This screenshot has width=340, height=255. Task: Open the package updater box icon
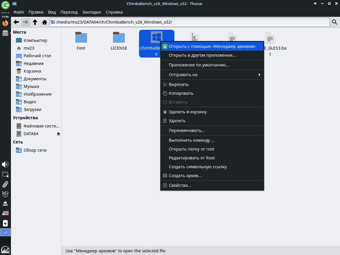click(x=5, y=194)
